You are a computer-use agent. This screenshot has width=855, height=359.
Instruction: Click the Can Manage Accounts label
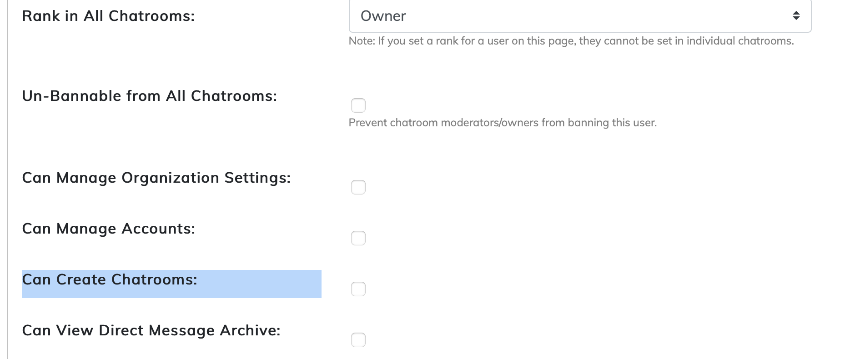point(108,229)
